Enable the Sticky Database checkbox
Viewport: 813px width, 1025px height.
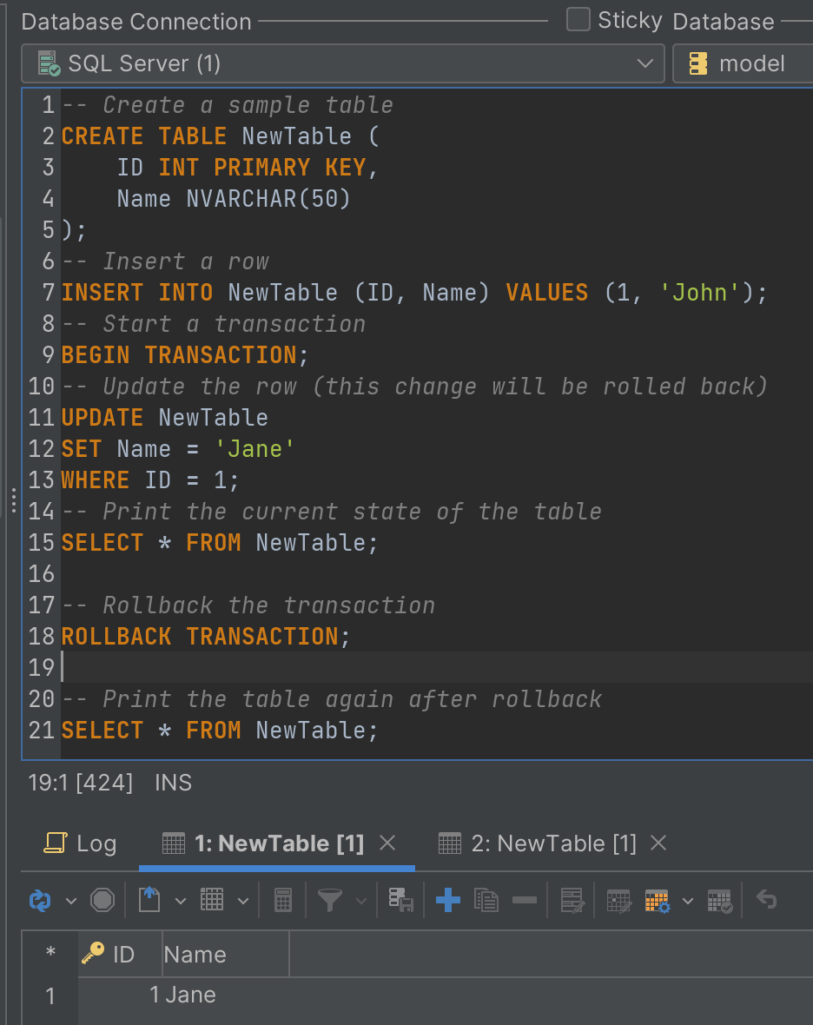578,20
